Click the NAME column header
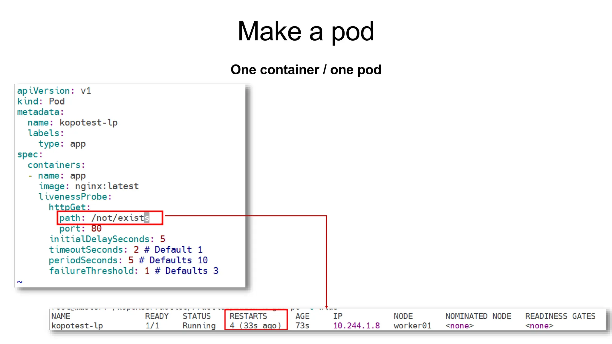 tap(61, 316)
